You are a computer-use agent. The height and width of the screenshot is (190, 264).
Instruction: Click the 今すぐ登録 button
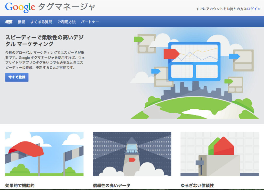(x=17, y=77)
